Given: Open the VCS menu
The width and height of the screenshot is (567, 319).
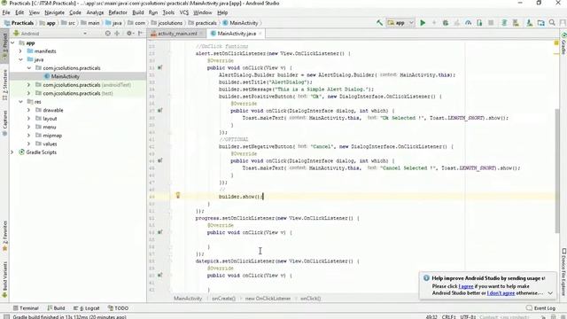Looking at the screenshot, I should point(184,12).
